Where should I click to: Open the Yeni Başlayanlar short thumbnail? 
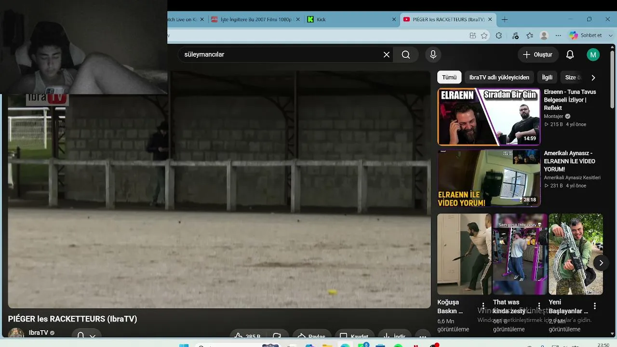click(x=576, y=254)
